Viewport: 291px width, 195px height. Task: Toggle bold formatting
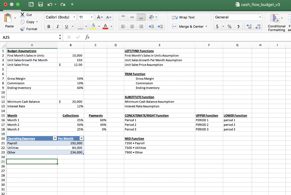48,26
